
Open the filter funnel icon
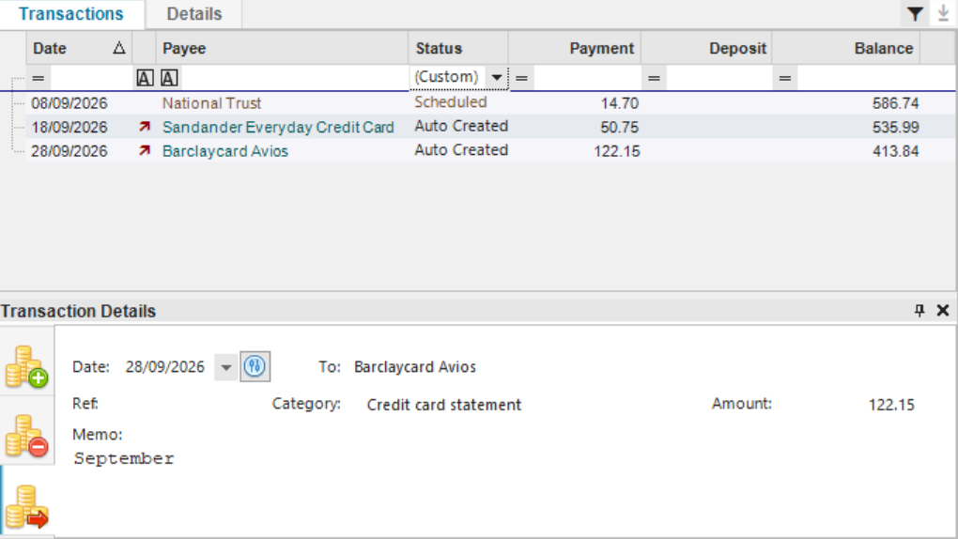pyautogui.click(x=915, y=14)
